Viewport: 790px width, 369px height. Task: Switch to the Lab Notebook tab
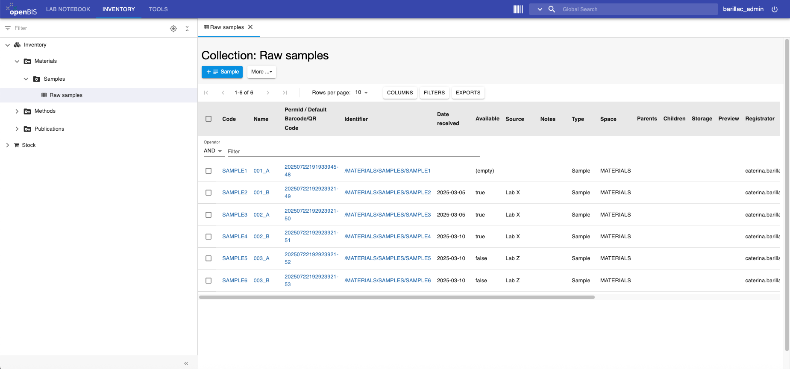68,9
